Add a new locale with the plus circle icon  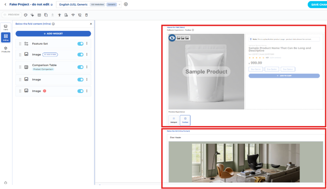[126, 4]
